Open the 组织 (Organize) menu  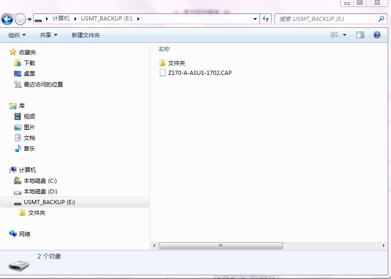point(17,35)
